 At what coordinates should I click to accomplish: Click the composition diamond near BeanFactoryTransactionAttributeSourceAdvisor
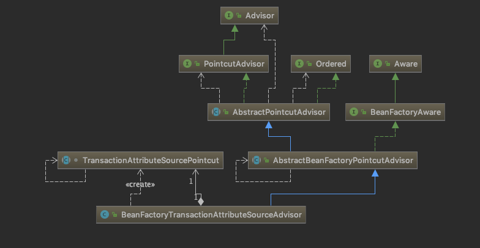pyautogui.click(x=201, y=202)
